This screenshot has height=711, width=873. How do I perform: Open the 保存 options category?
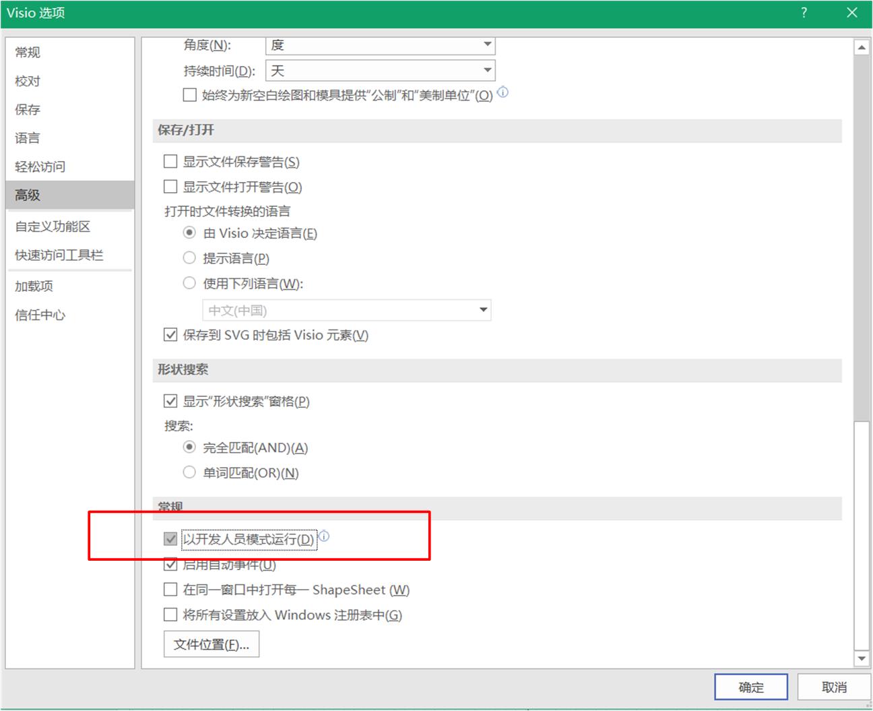[x=70, y=109]
